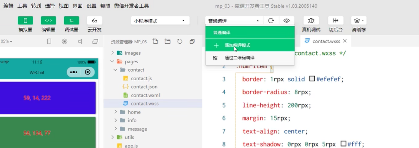Click the simulator phone device icon
The image size is (419, 148).
[x=49, y=41]
